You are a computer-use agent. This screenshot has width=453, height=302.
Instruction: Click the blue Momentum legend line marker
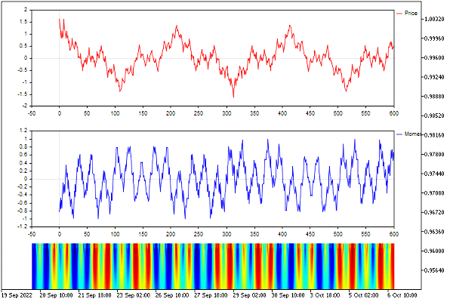(x=399, y=134)
